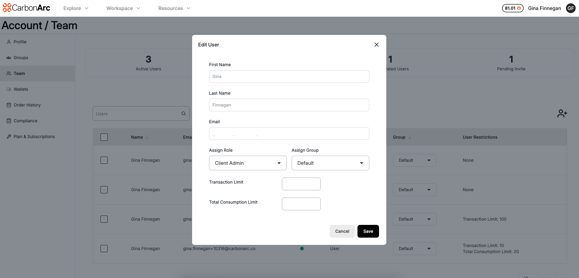Click the CarbonArc logo
The width and height of the screenshot is (579, 278).
click(26, 8)
